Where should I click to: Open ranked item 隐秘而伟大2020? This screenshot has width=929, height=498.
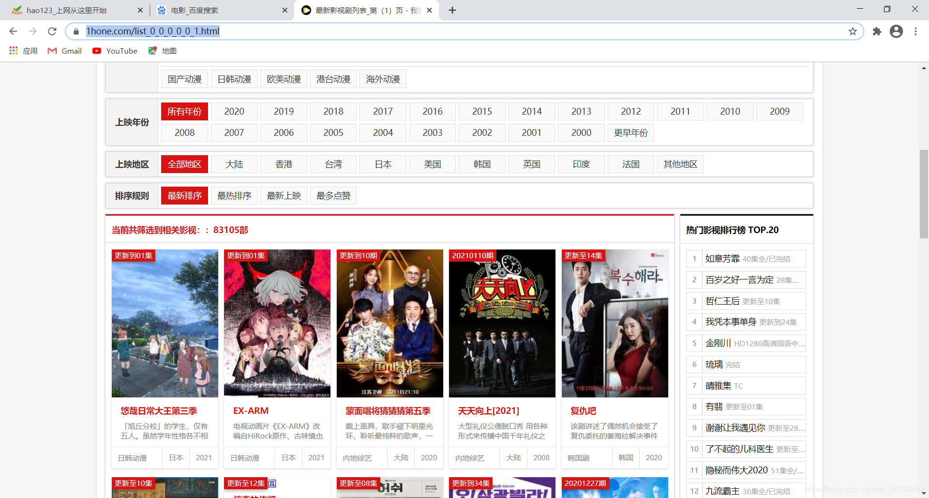click(x=736, y=470)
